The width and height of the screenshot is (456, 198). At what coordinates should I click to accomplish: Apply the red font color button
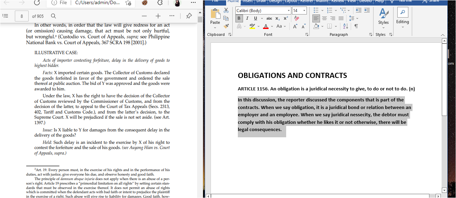pos(265,26)
